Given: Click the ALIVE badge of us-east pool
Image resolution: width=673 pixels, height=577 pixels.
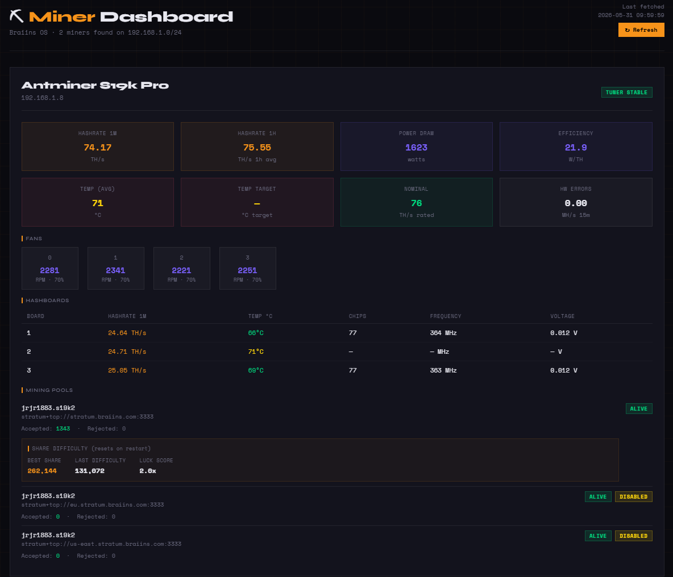Looking at the screenshot, I should pos(598,536).
